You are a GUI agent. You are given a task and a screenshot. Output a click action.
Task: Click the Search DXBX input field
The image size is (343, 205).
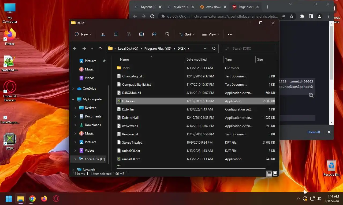(x=249, y=49)
